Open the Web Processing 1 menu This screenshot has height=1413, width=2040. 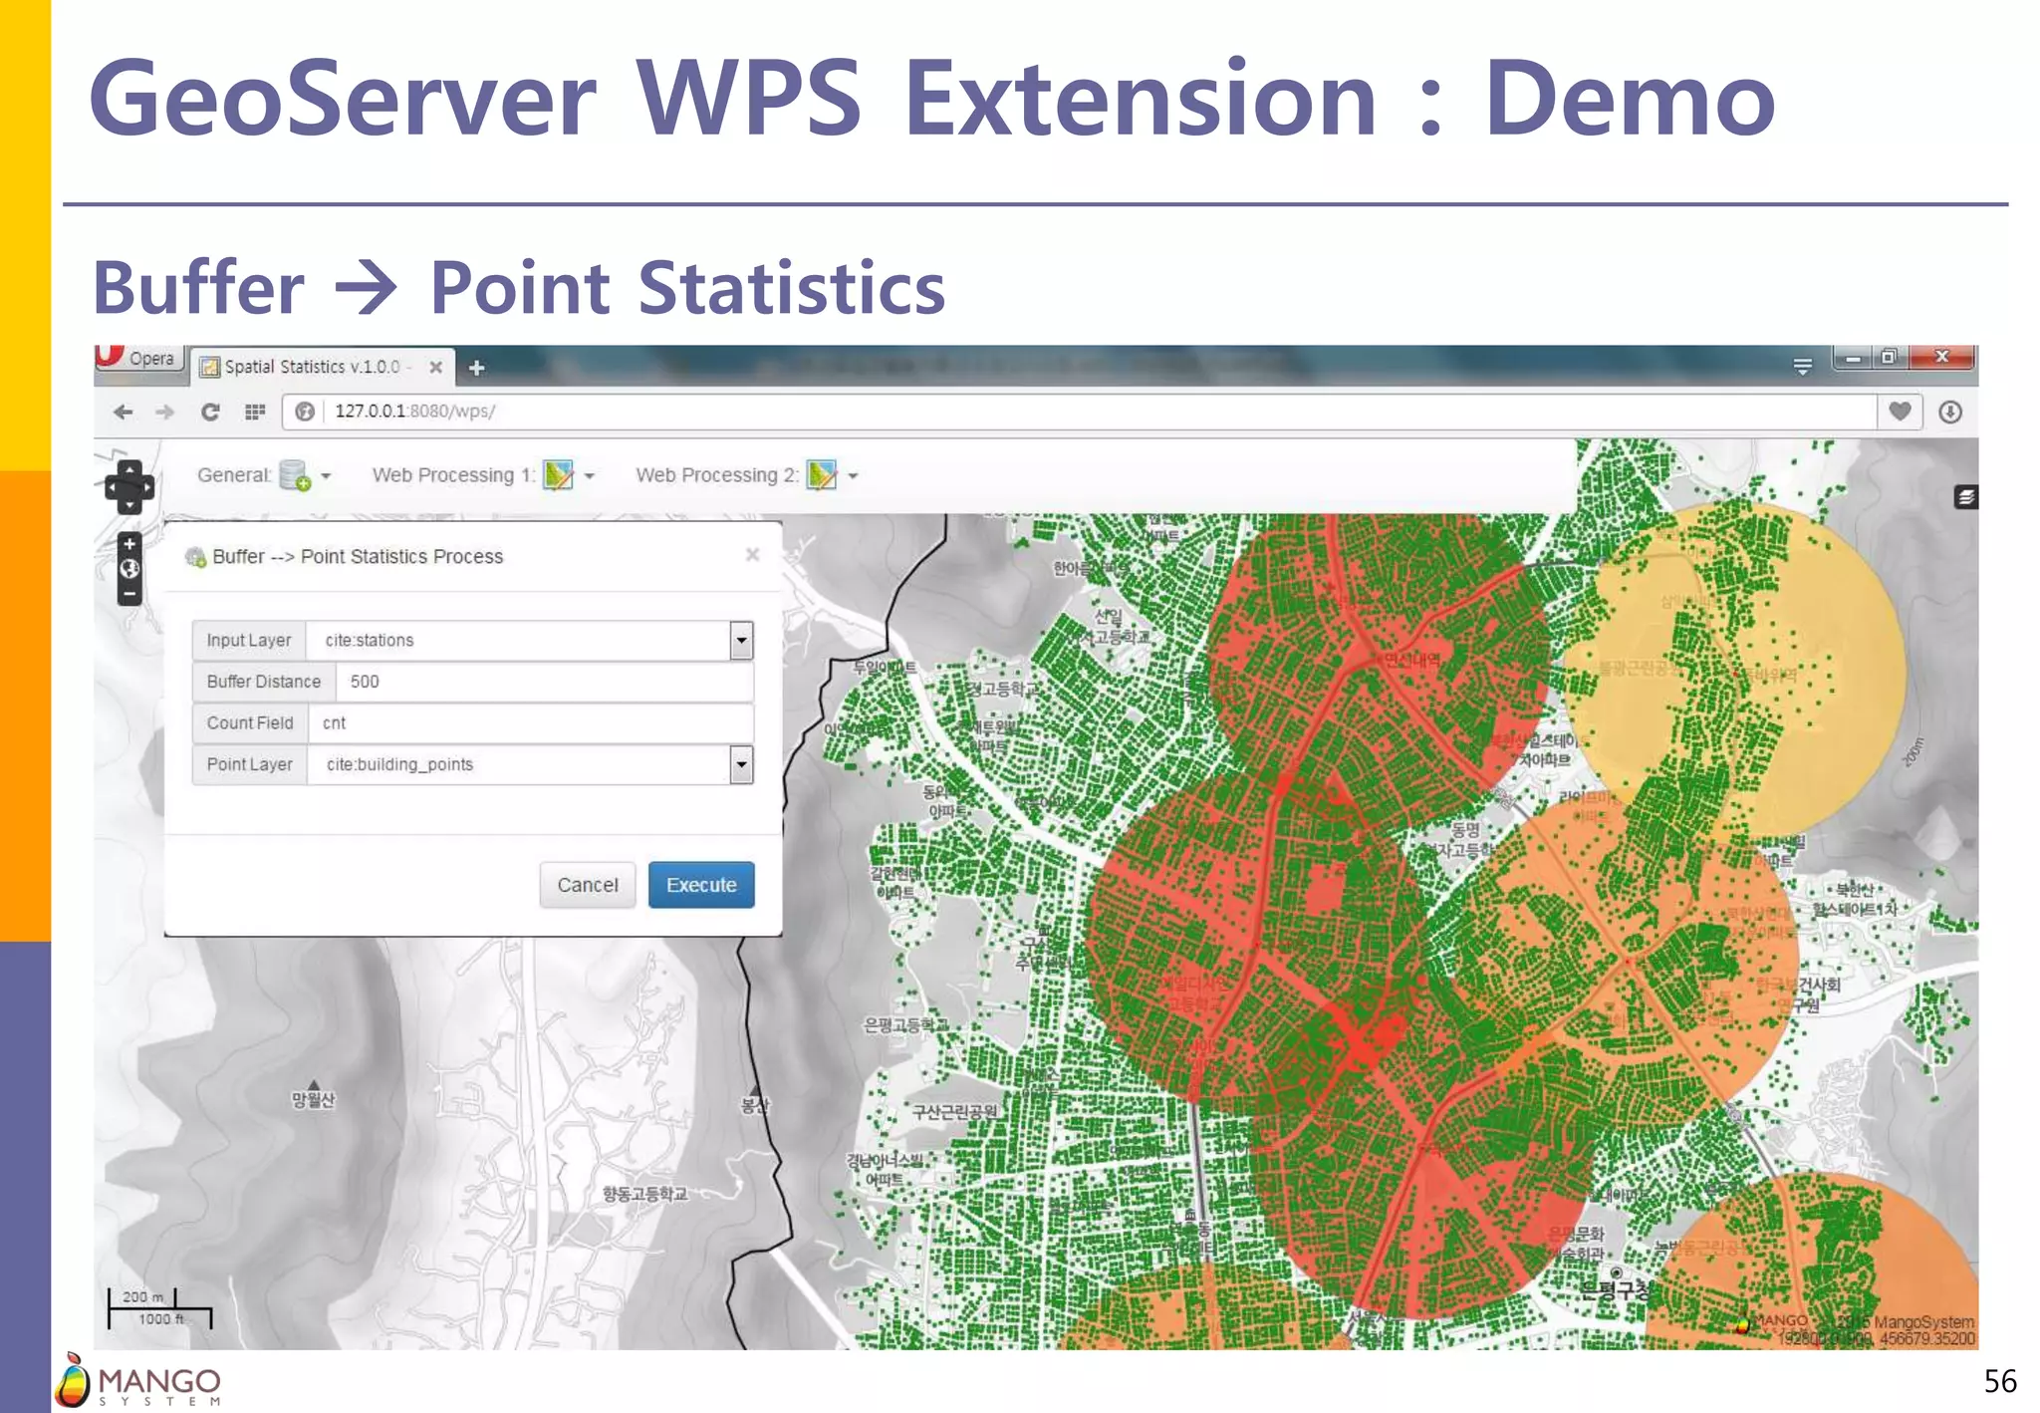568,475
